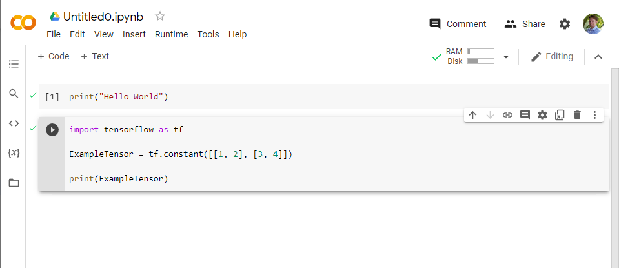Expand the RAM and Disk dropdown arrow

tap(506, 57)
